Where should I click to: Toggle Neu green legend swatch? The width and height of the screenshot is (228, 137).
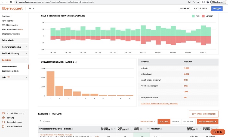[x=193, y=16]
